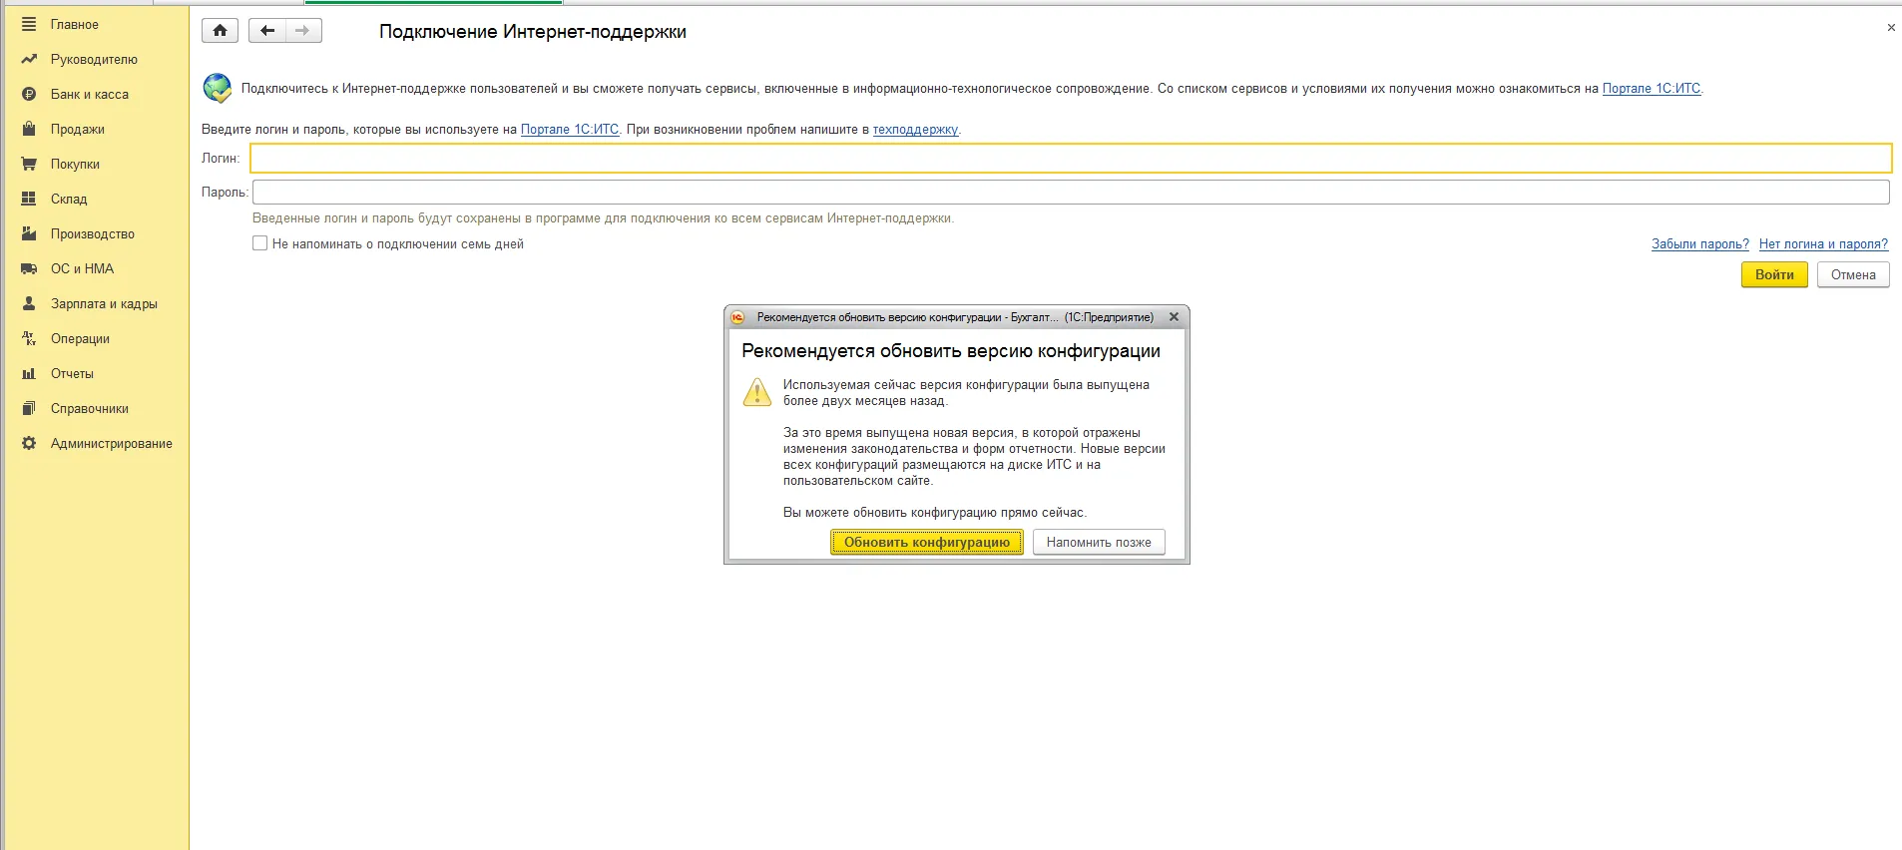The image size is (1902, 850).
Task: Open the Администрирование gear icon
Action: coord(29,443)
